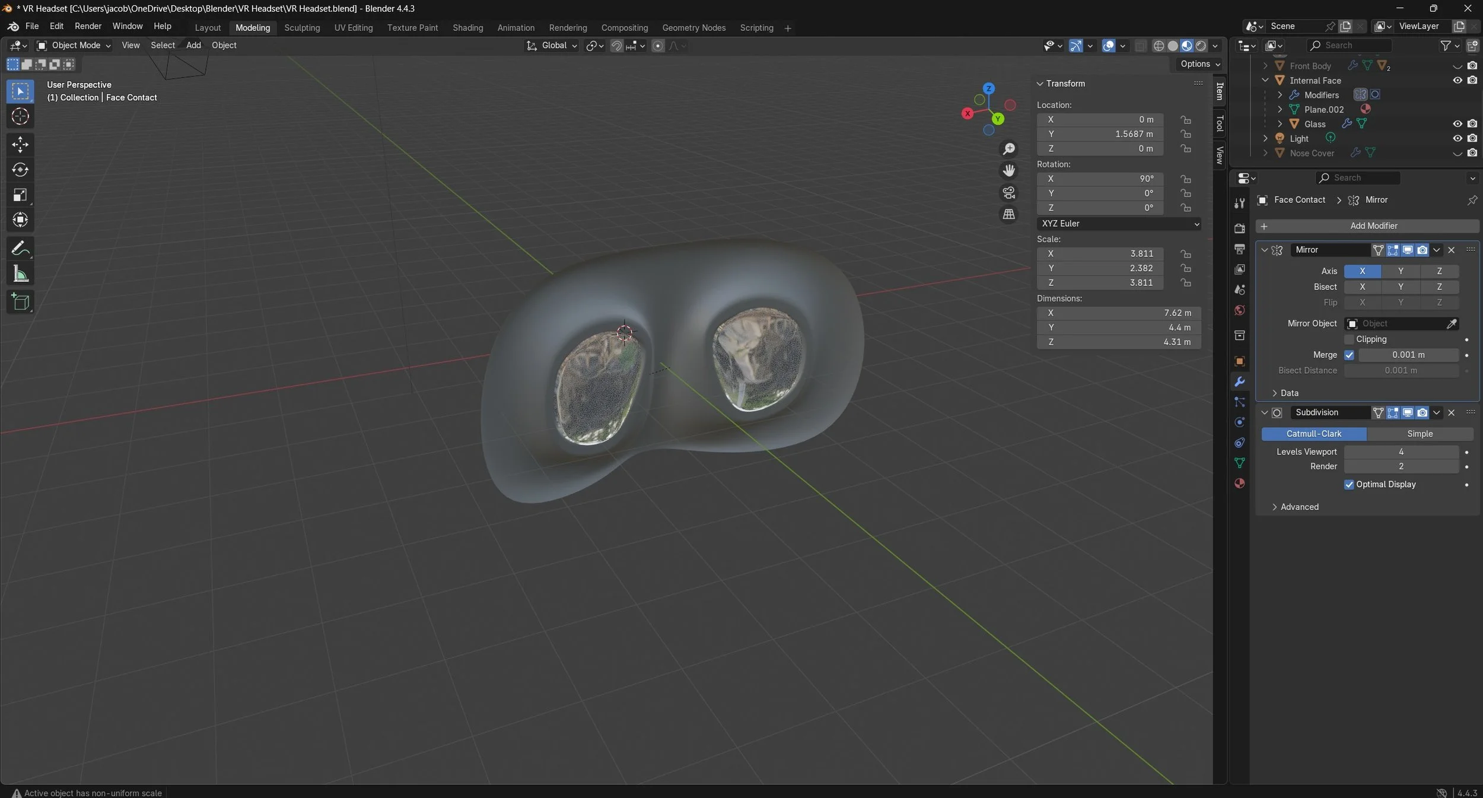
Task: Open the Material properties tab
Action: tap(1239, 484)
